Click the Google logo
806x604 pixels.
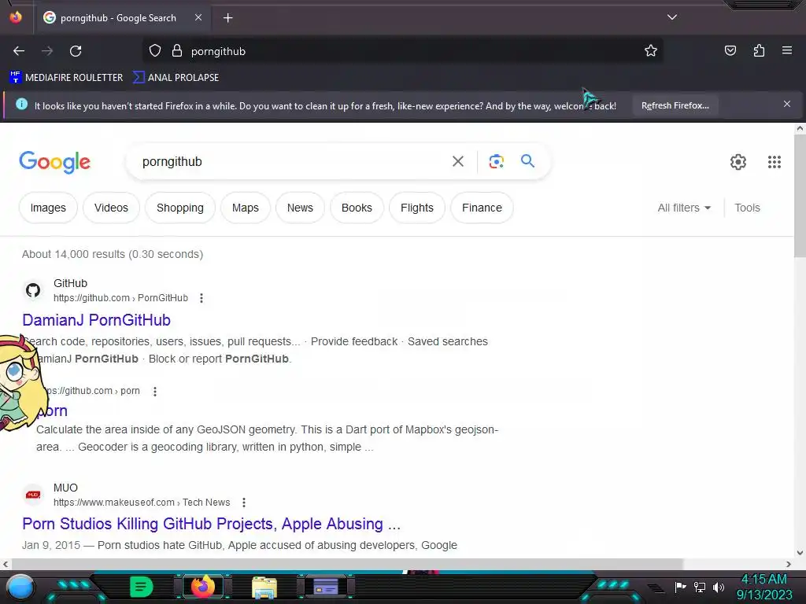pyautogui.click(x=55, y=162)
